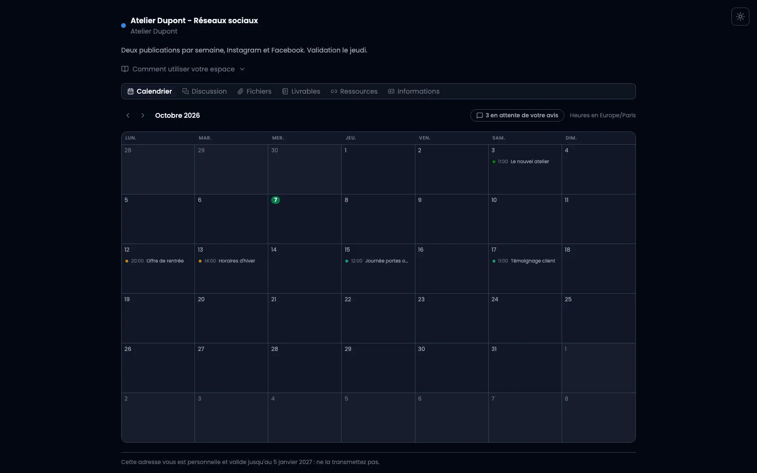The height and width of the screenshot is (473, 757).
Task: Select today's date badge 7
Action: click(x=275, y=200)
